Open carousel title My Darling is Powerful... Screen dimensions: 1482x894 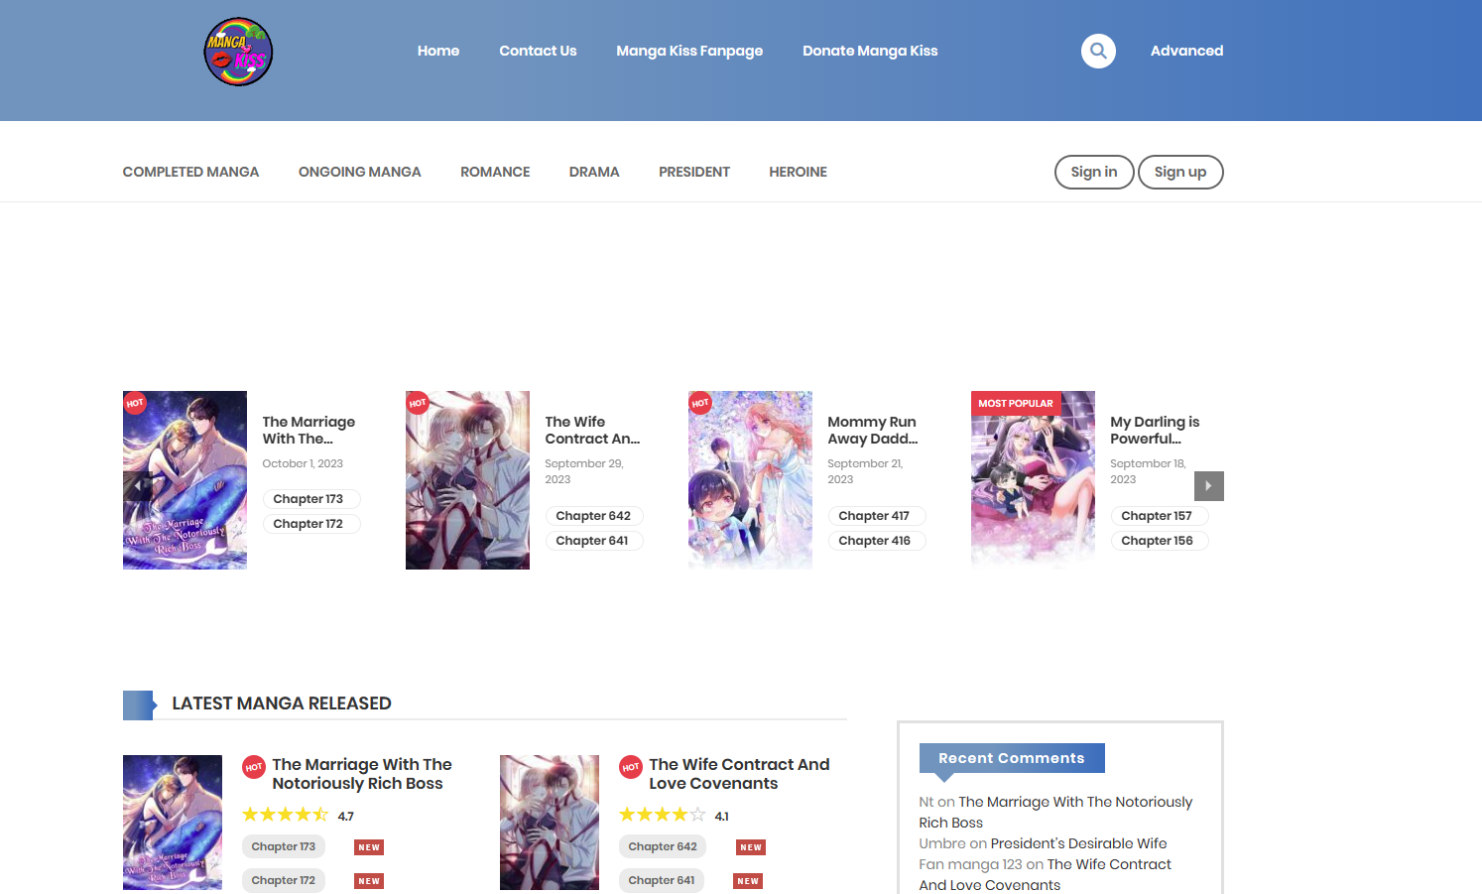click(x=1155, y=430)
